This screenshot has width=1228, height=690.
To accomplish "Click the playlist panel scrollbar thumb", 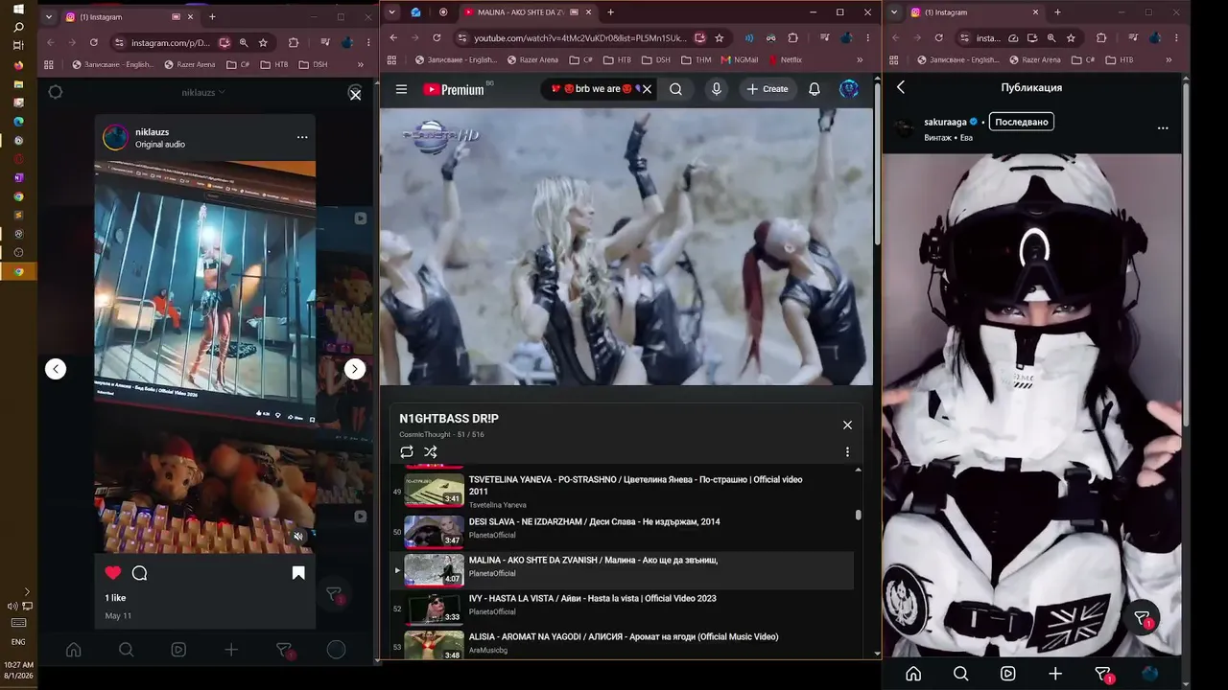I will click(858, 515).
